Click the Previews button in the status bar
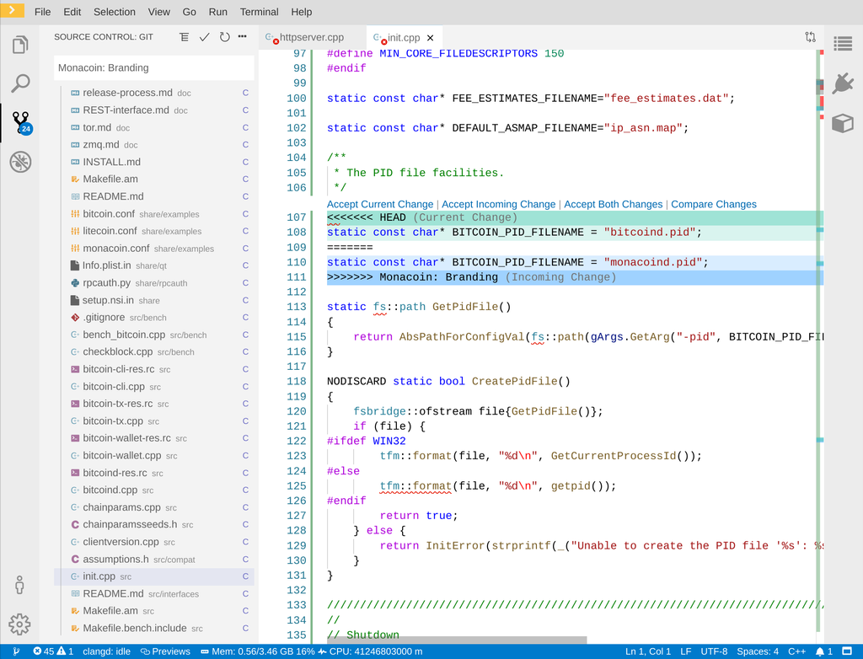Image resolution: width=863 pixels, height=659 pixels. tap(166, 651)
